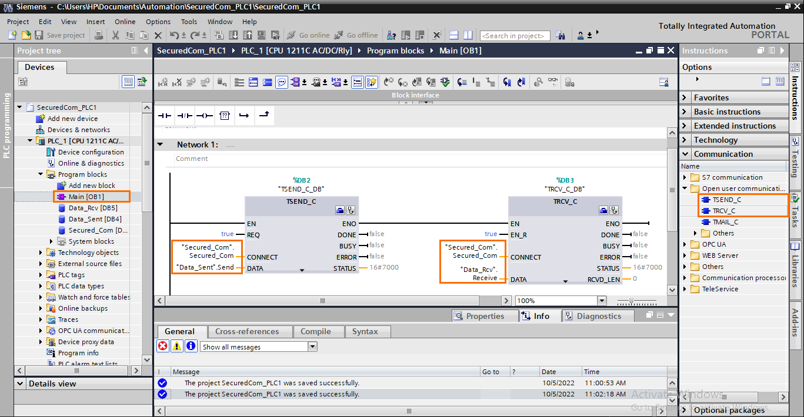
Task: Click Go offline in the toolbar
Action: pos(356,35)
